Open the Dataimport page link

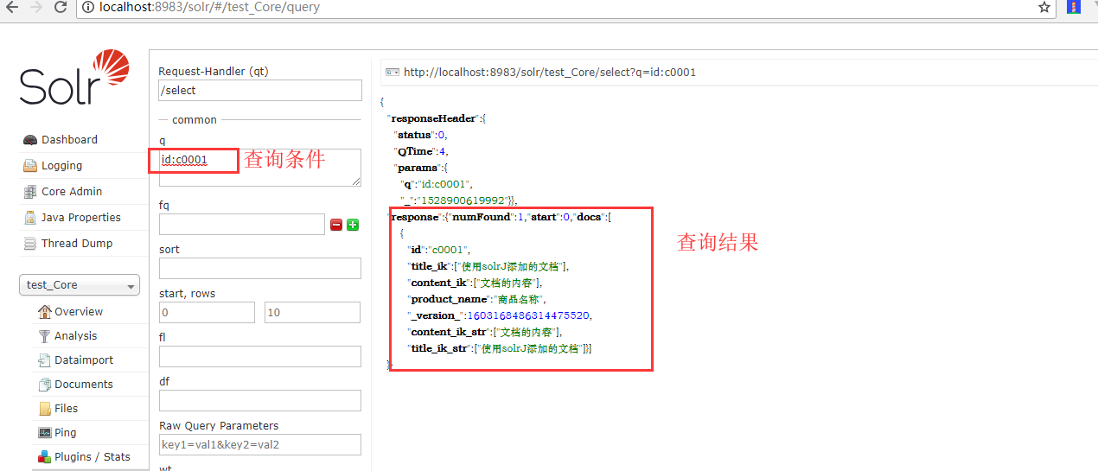coord(84,360)
